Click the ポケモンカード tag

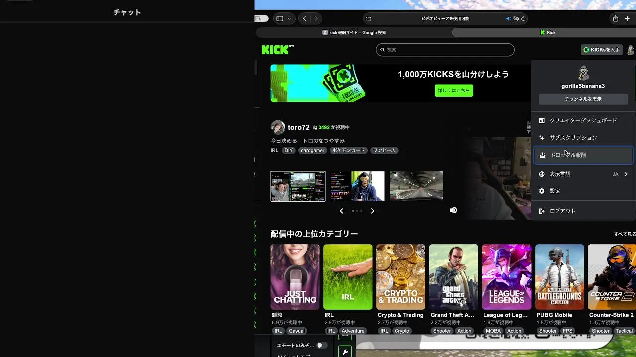click(348, 150)
